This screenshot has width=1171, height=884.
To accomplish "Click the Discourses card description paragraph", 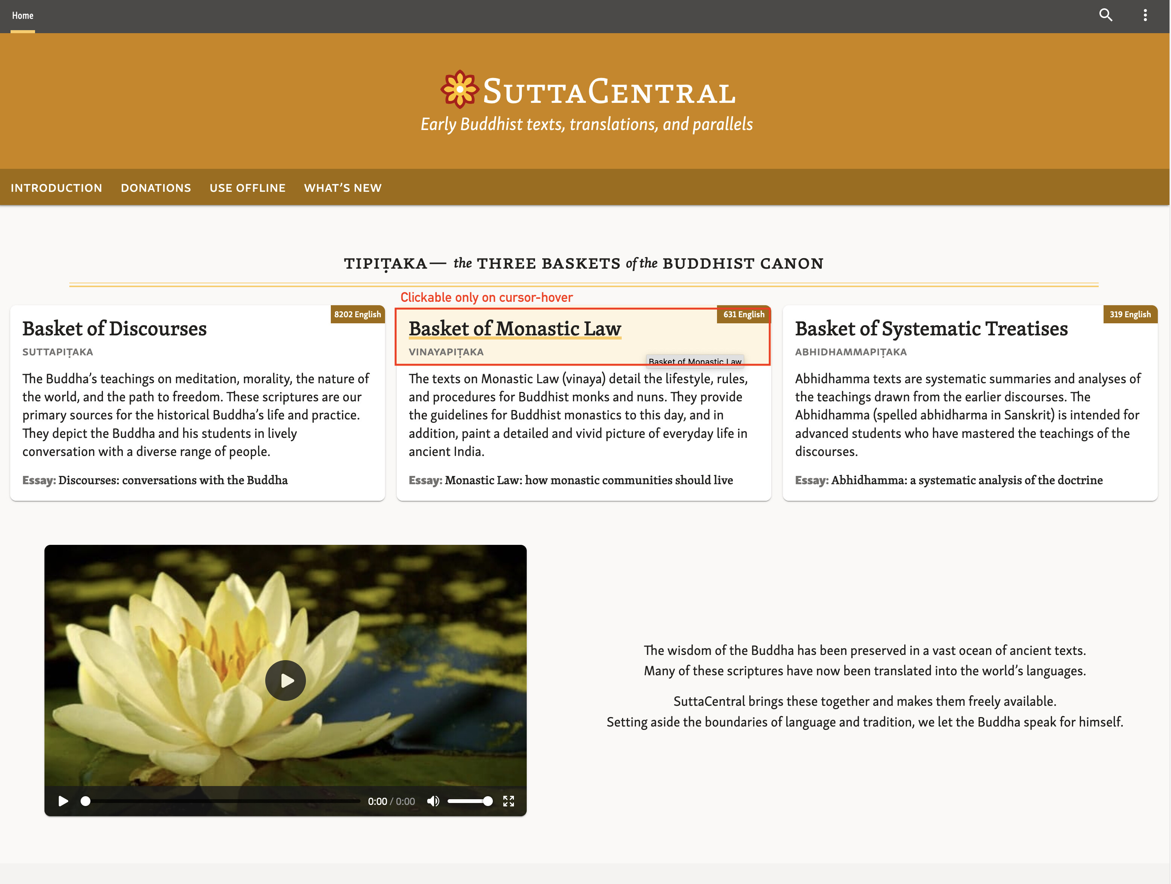I will point(196,415).
